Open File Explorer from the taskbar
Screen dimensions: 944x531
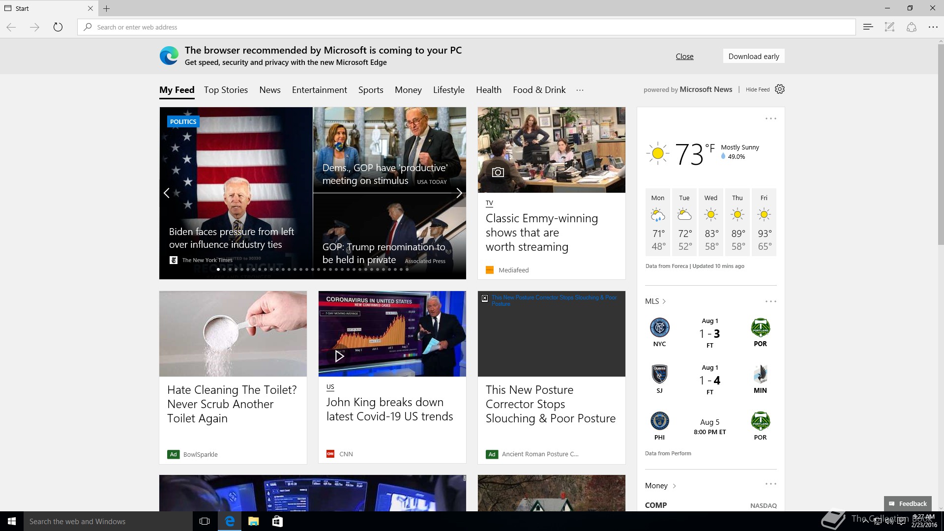[254, 521]
